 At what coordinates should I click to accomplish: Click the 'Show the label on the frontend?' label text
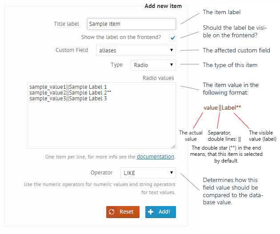tap(121, 37)
